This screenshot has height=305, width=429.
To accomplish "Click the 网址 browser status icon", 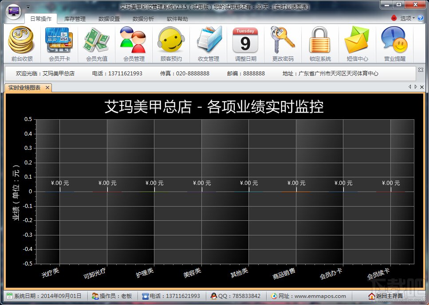I will 274,296.
